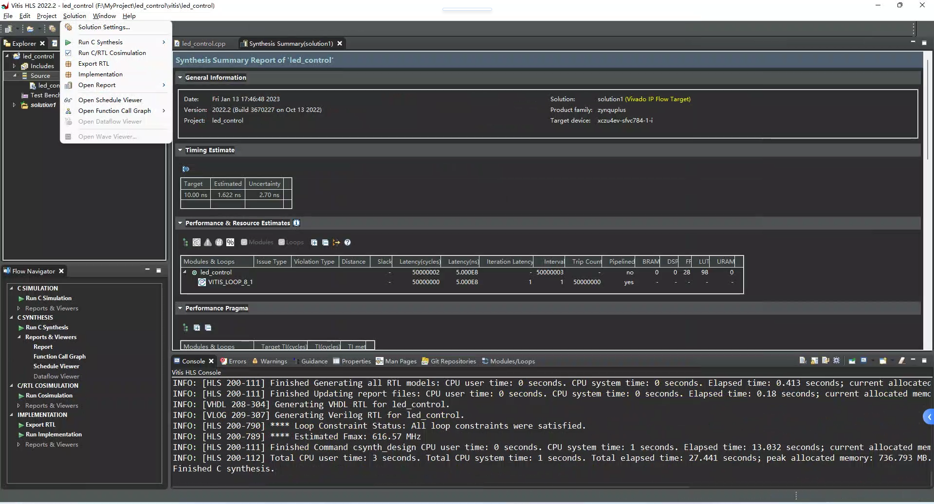Viewport: 934px width, 504px height.
Task: Click the Open Console icon with plus sign
Action: (x=883, y=361)
